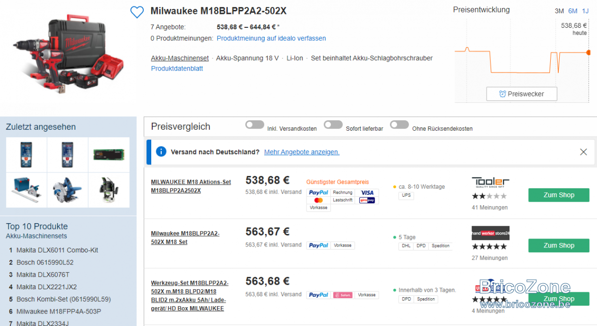The height and width of the screenshot is (326, 597).
Task: Click the Rechnung payment badge
Action: coord(343,192)
